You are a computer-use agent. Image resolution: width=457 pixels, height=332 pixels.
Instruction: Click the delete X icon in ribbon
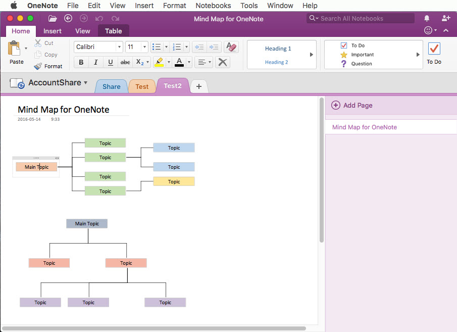pos(222,62)
